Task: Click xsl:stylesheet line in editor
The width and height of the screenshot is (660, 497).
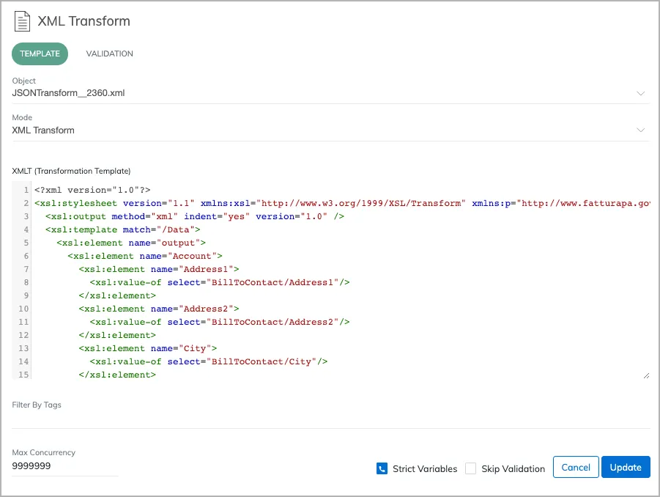Action: pos(342,203)
